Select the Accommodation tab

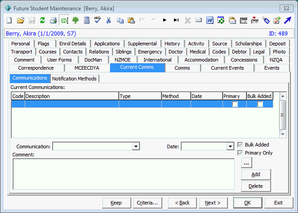(x=201, y=60)
